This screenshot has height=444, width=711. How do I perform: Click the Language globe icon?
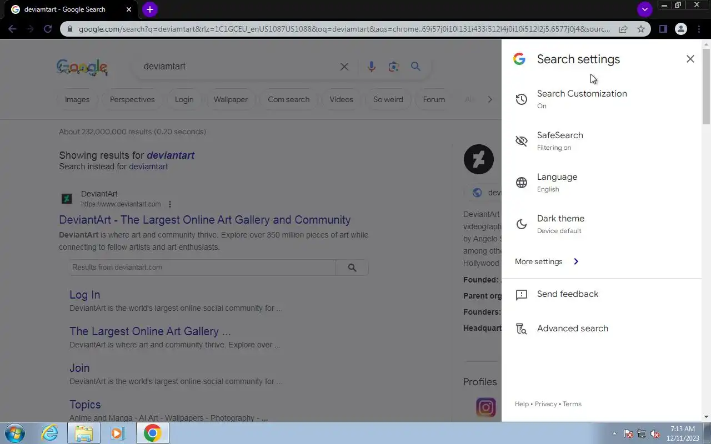tap(521, 183)
